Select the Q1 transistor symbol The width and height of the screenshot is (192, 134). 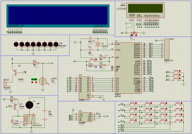pyautogui.click(x=15, y=73)
